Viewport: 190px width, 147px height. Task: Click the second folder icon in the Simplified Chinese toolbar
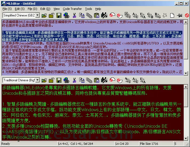52,15
